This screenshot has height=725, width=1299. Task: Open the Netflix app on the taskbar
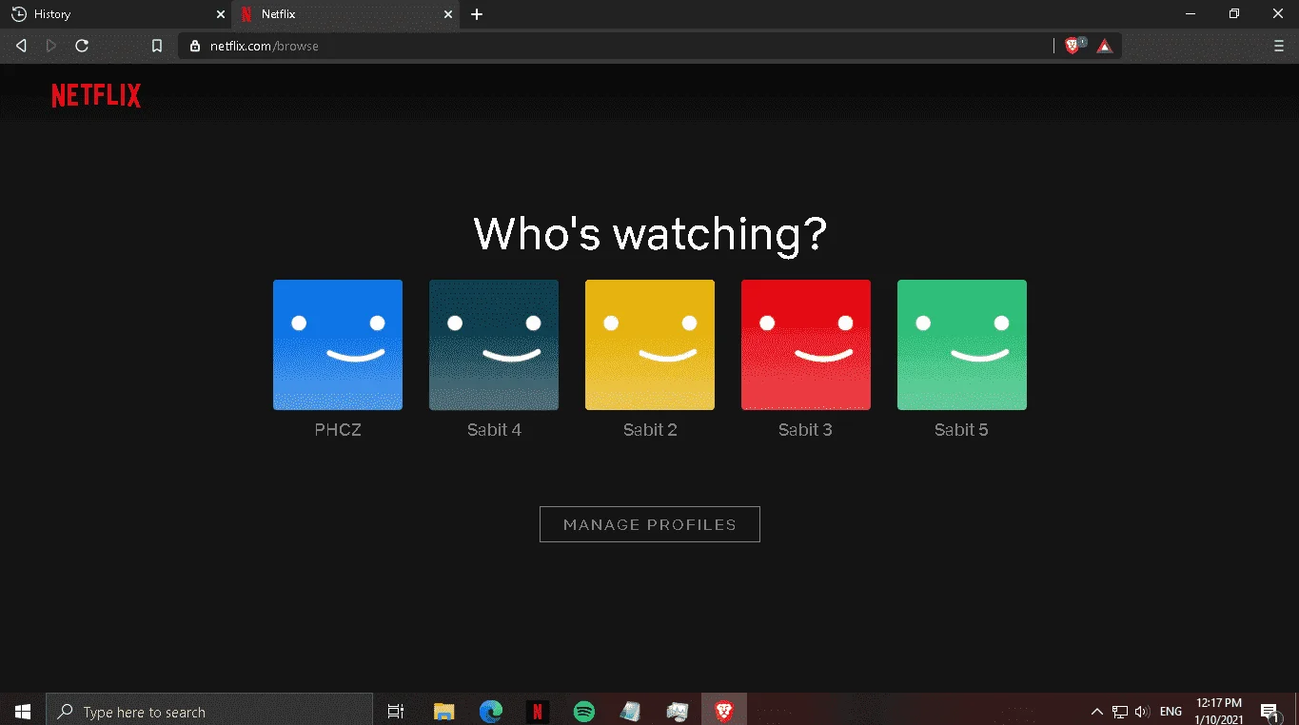pyautogui.click(x=537, y=712)
